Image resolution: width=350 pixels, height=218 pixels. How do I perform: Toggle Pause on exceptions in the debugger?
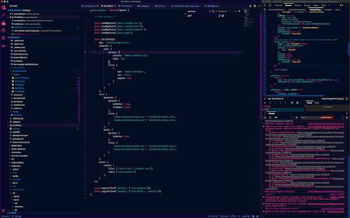tap(297, 103)
